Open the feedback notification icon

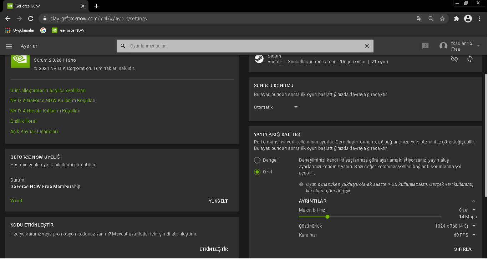(425, 46)
